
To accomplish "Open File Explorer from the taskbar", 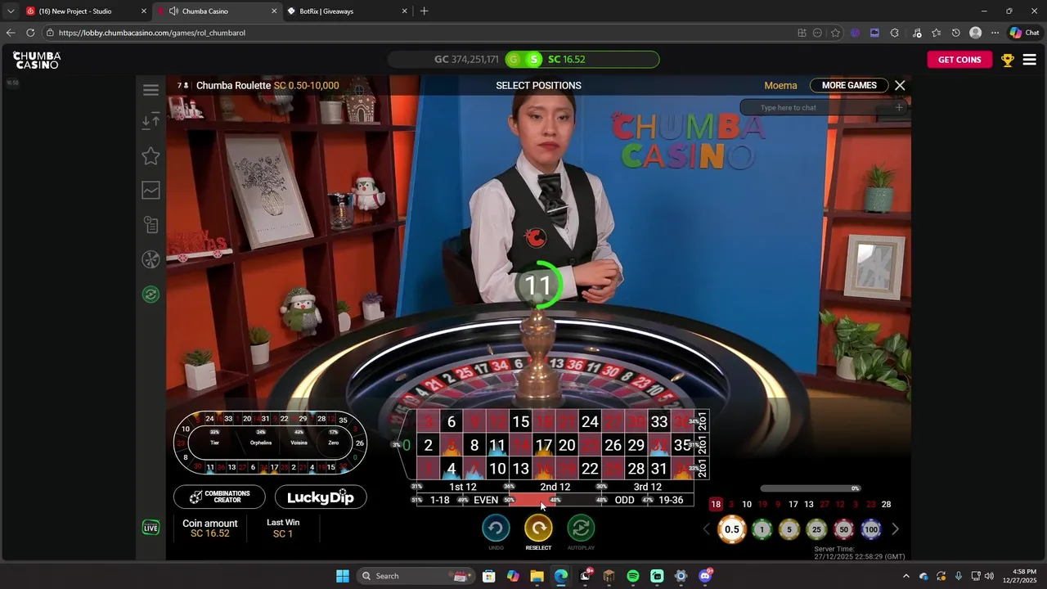I will (x=537, y=576).
